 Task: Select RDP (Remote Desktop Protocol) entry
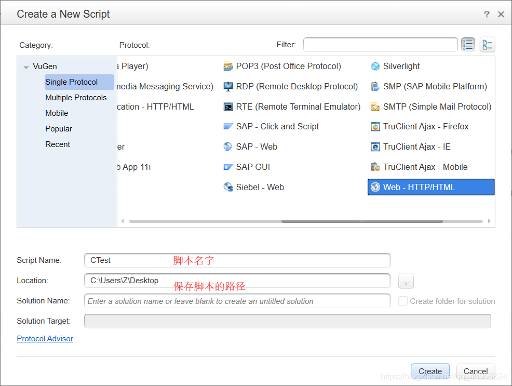click(297, 87)
